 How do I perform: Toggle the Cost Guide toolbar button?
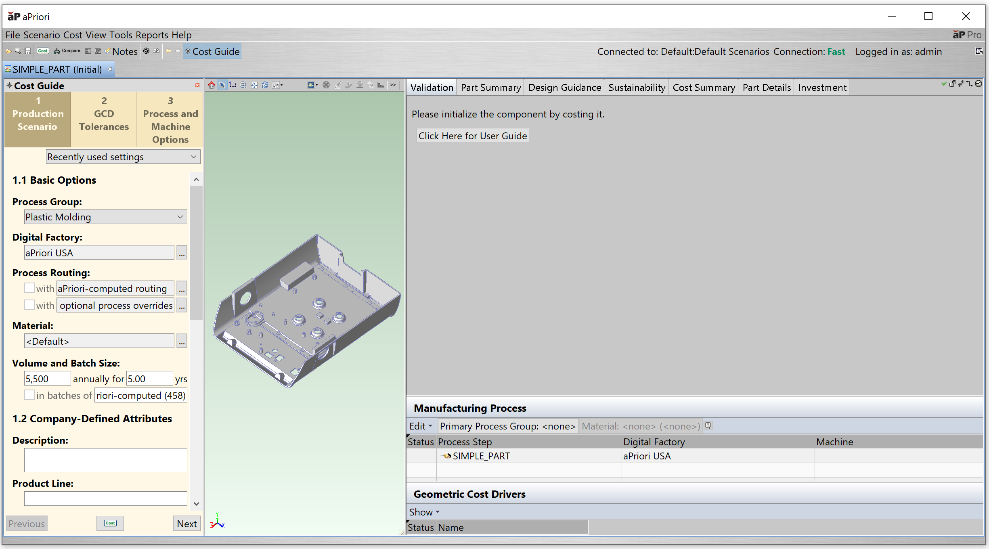point(212,51)
